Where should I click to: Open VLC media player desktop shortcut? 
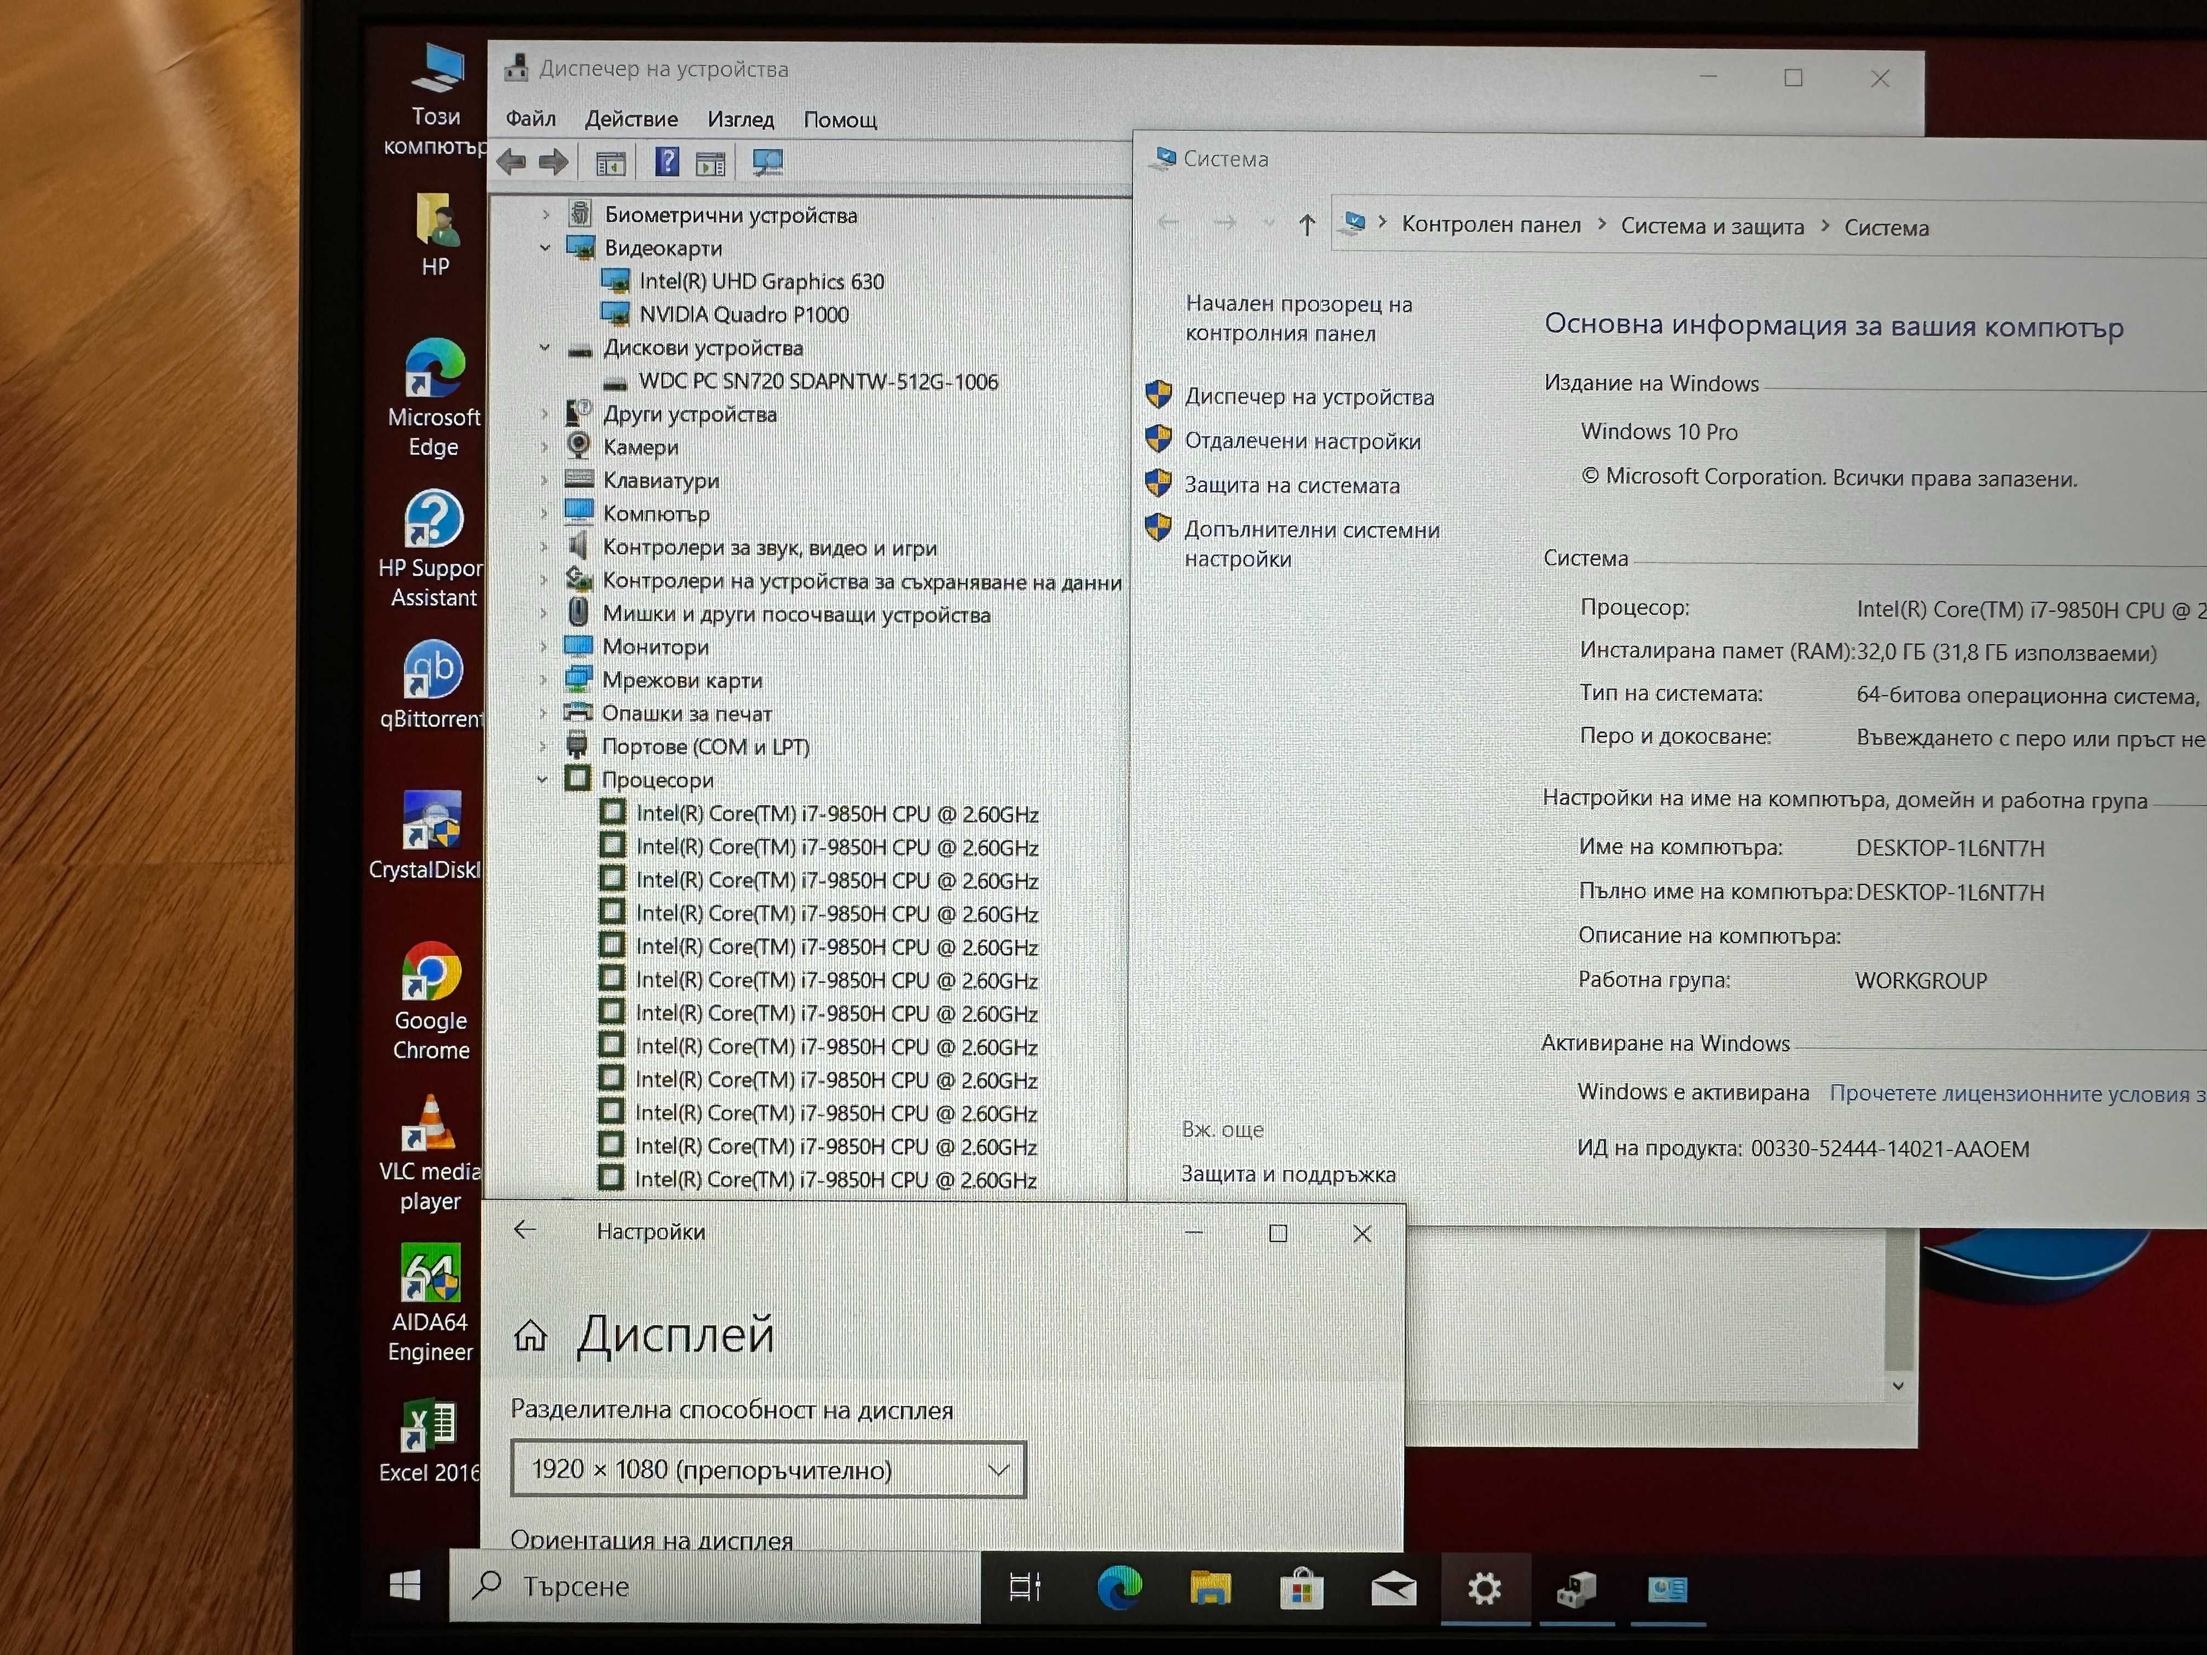430,1153
